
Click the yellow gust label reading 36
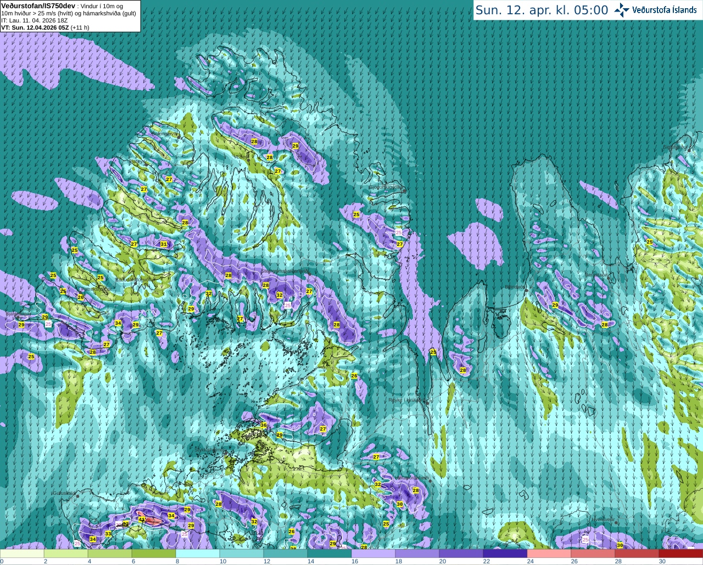coord(264,425)
